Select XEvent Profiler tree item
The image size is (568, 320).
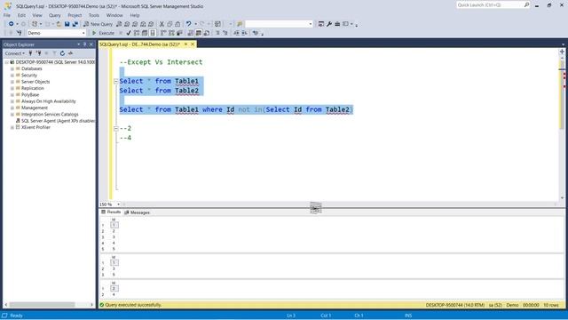[x=33, y=127]
